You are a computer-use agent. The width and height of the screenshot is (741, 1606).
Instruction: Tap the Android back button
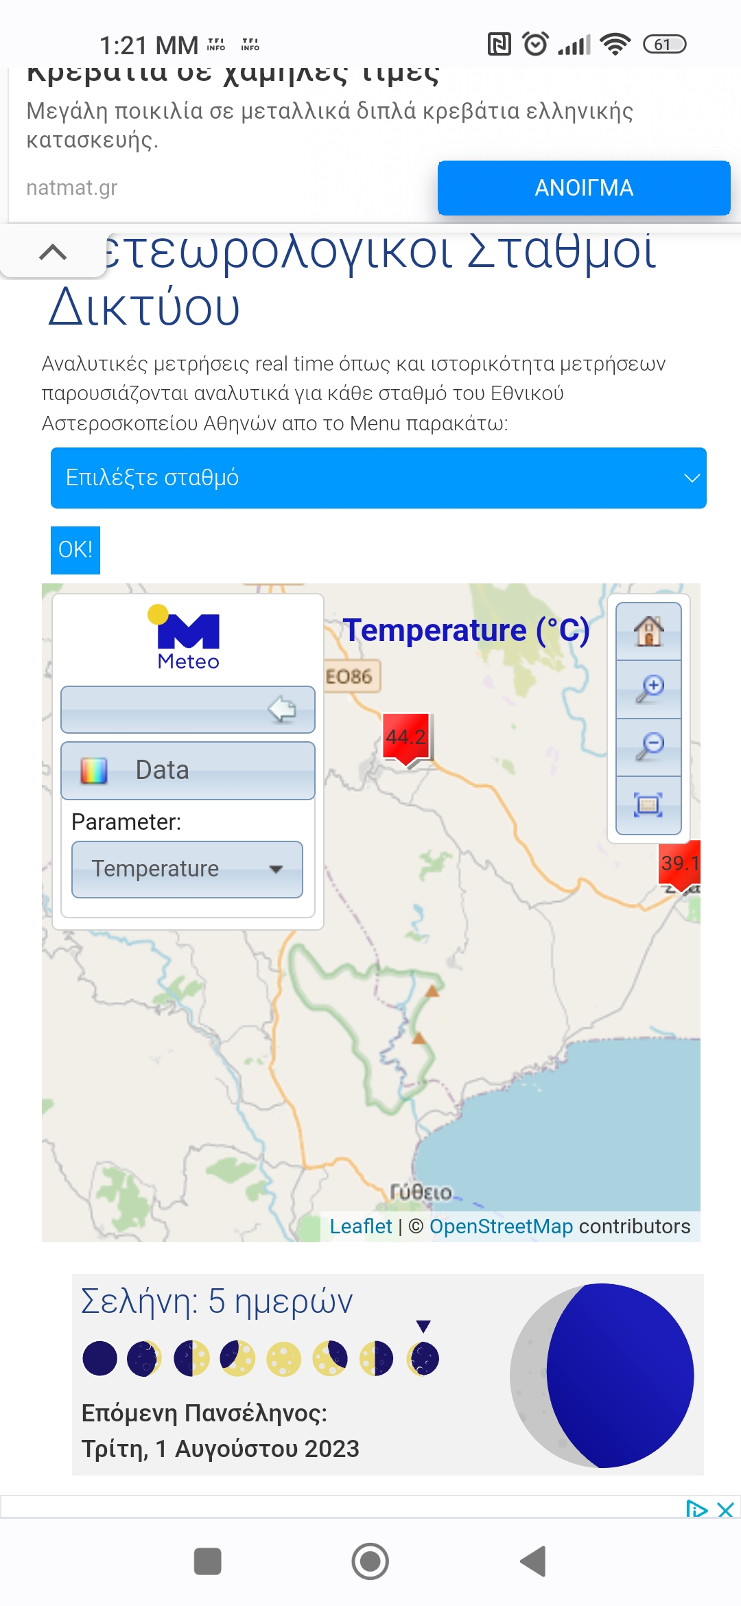(533, 1561)
